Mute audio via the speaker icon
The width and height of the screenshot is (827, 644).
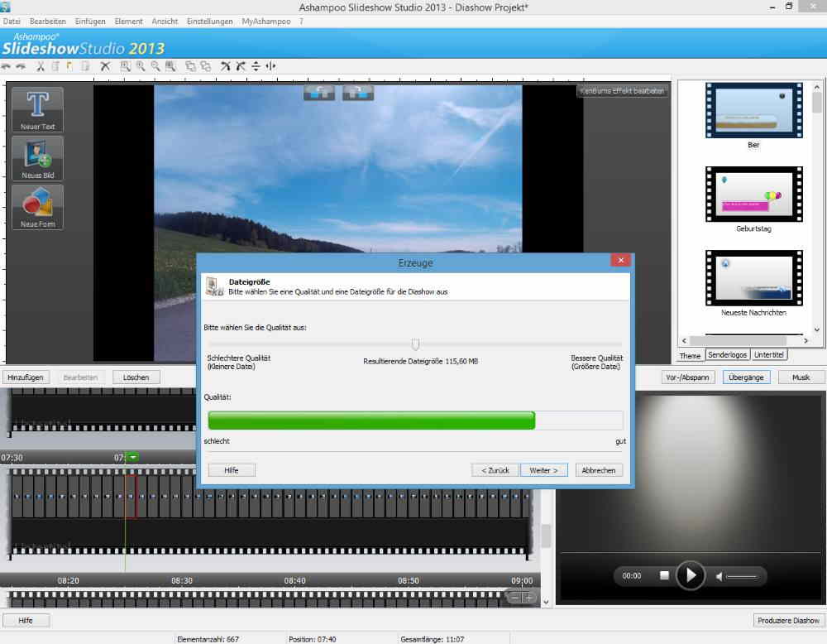(719, 575)
